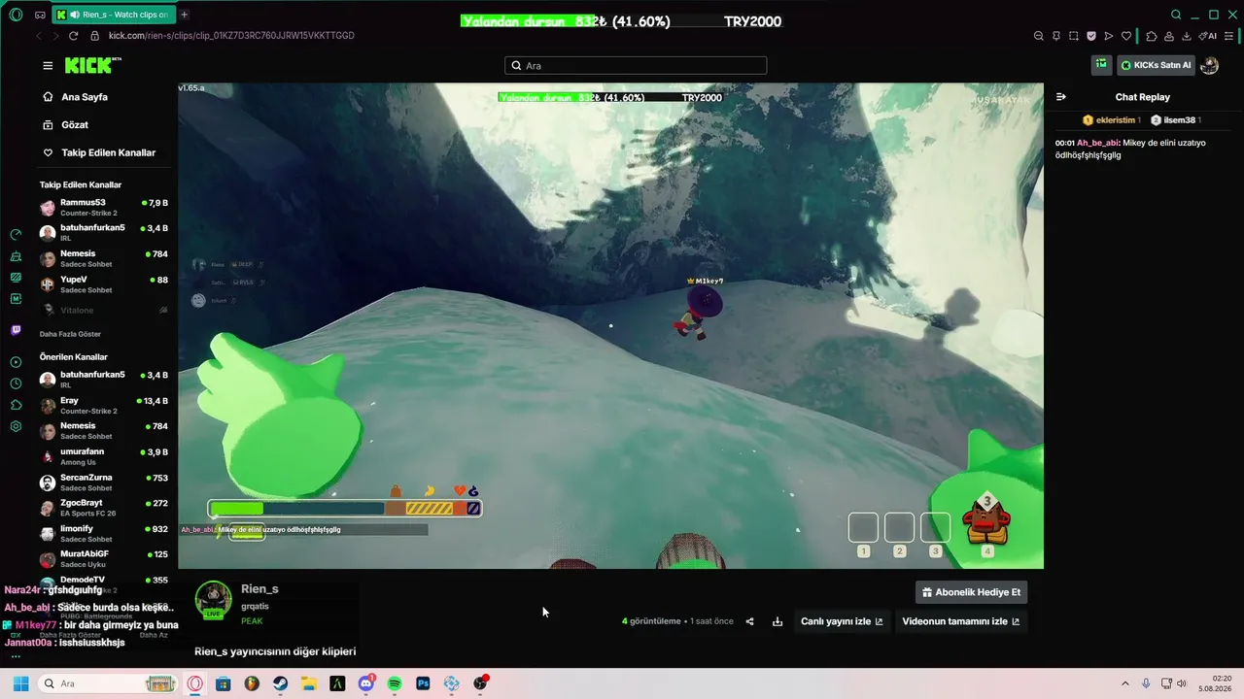Screen dimensions: 1244x699
Task: Click the KICKs Satın Al button
Action: pyautogui.click(x=1156, y=65)
